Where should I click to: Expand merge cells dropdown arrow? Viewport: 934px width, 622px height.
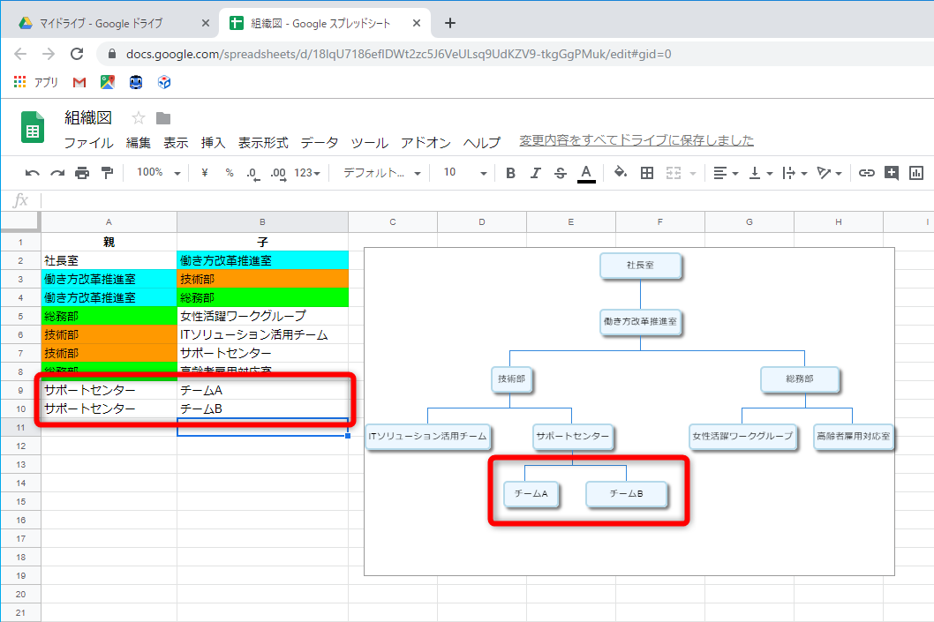pos(693,173)
